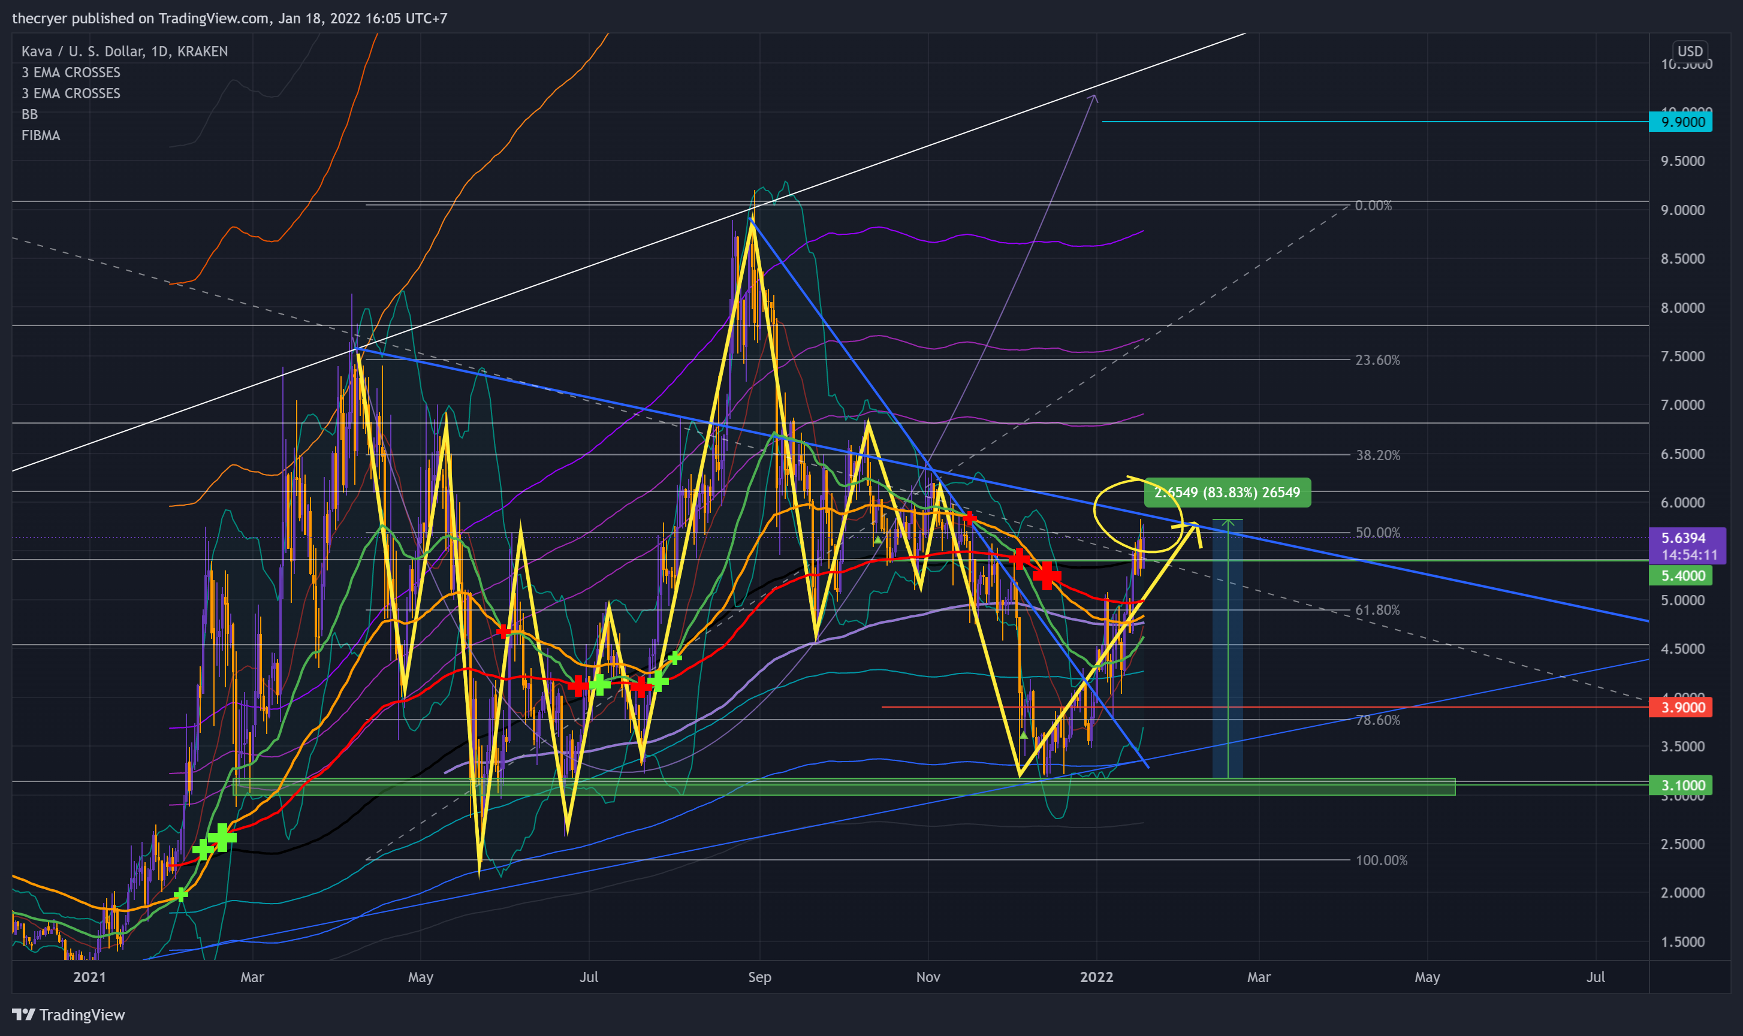Click the TradingView text in the footer

coord(82,1015)
